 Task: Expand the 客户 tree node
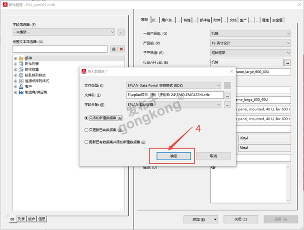[x=16, y=87]
